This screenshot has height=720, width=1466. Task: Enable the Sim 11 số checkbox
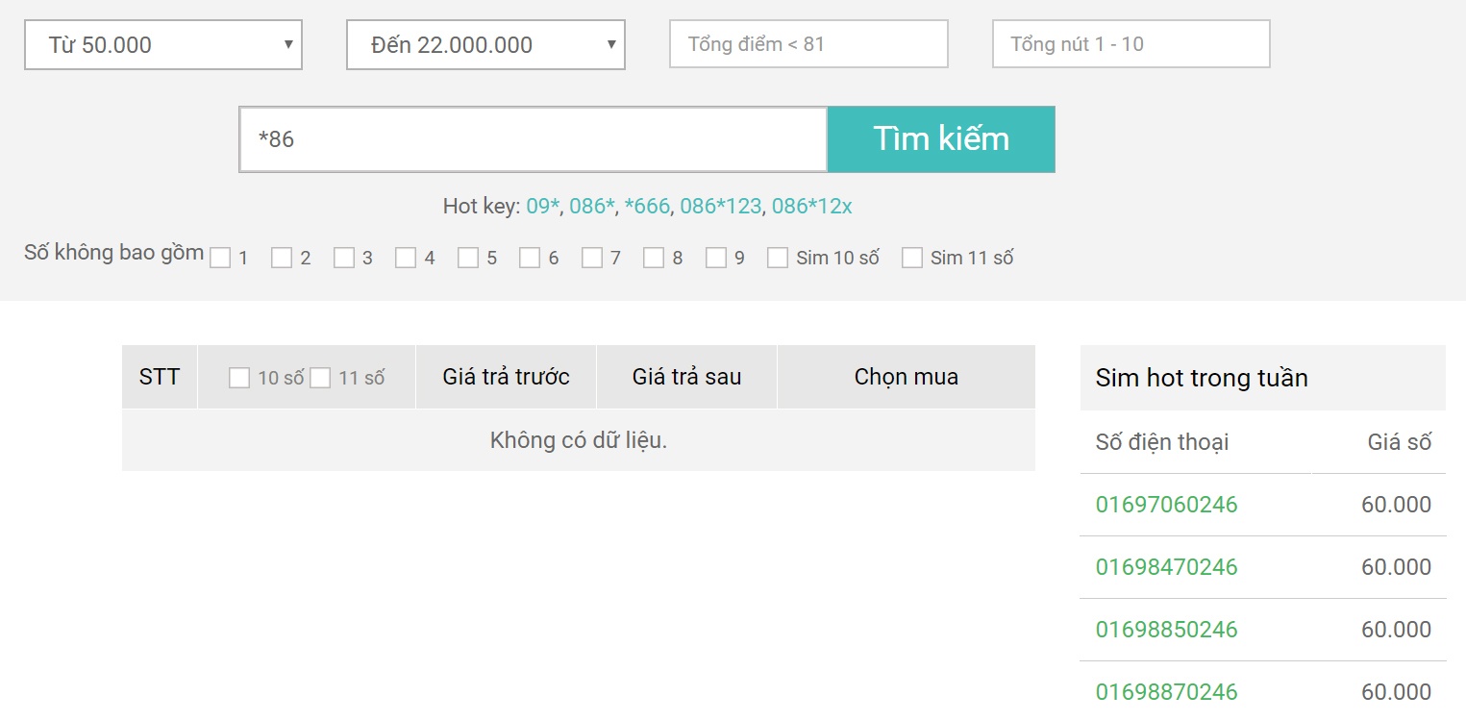click(x=911, y=257)
